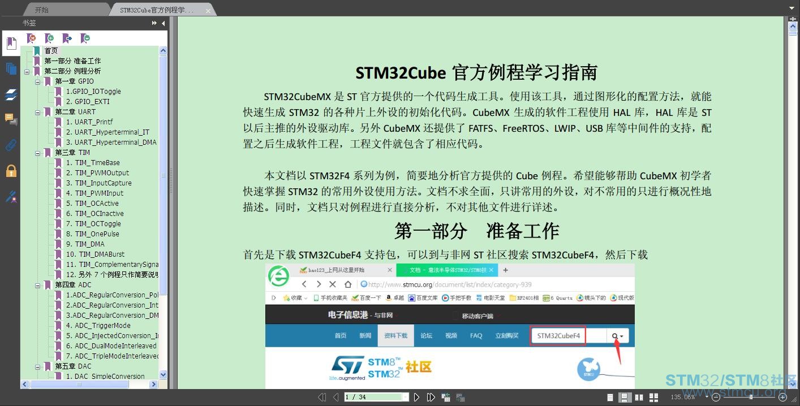The image size is (800, 406).
Task: Collapse the 第五章 DAC bookmark node
Action: tap(37, 367)
